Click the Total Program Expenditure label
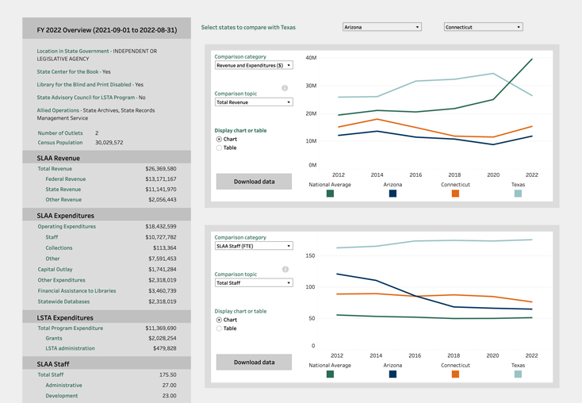This screenshot has height=403, width=582. (71, 328)
